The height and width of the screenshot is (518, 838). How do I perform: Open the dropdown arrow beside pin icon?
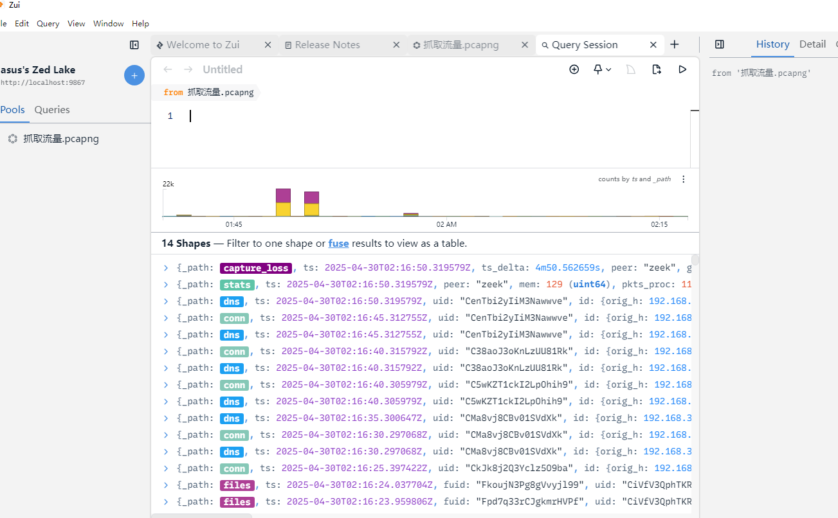pos(608,69)
